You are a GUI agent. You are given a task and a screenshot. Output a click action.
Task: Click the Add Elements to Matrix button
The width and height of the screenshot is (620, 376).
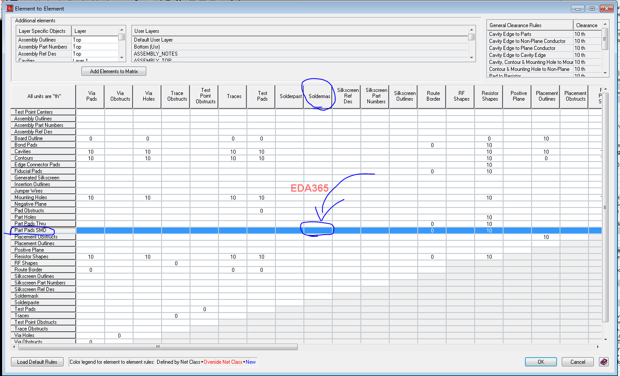[114, 71]
